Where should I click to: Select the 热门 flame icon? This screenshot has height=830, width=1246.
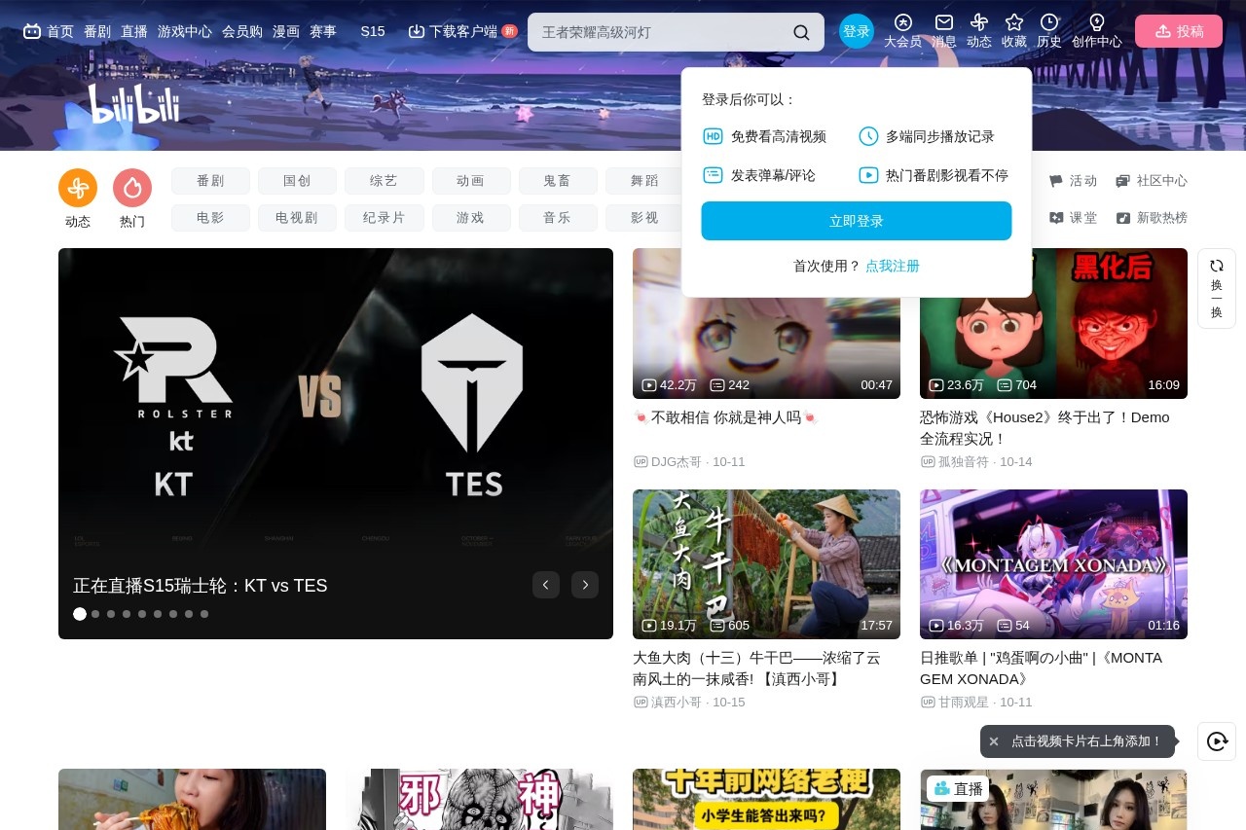pyautogui.click(x=131, y=186)
